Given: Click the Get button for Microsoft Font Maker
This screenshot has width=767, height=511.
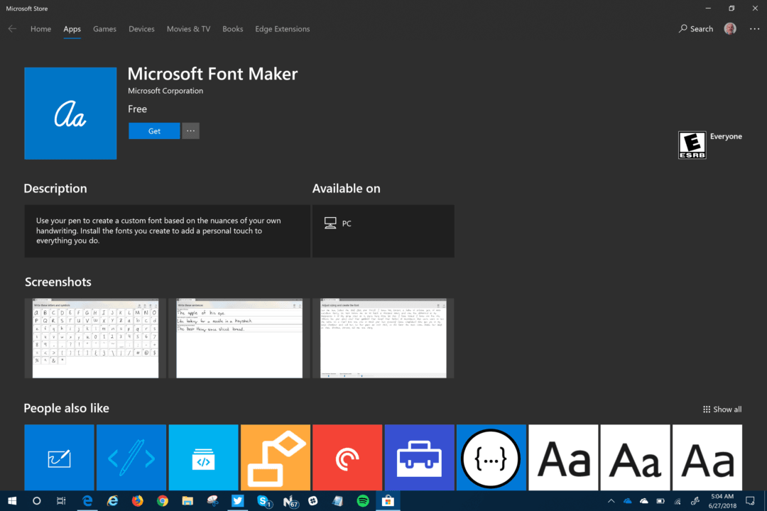Looking at the screenshot, I should point(154,131).
